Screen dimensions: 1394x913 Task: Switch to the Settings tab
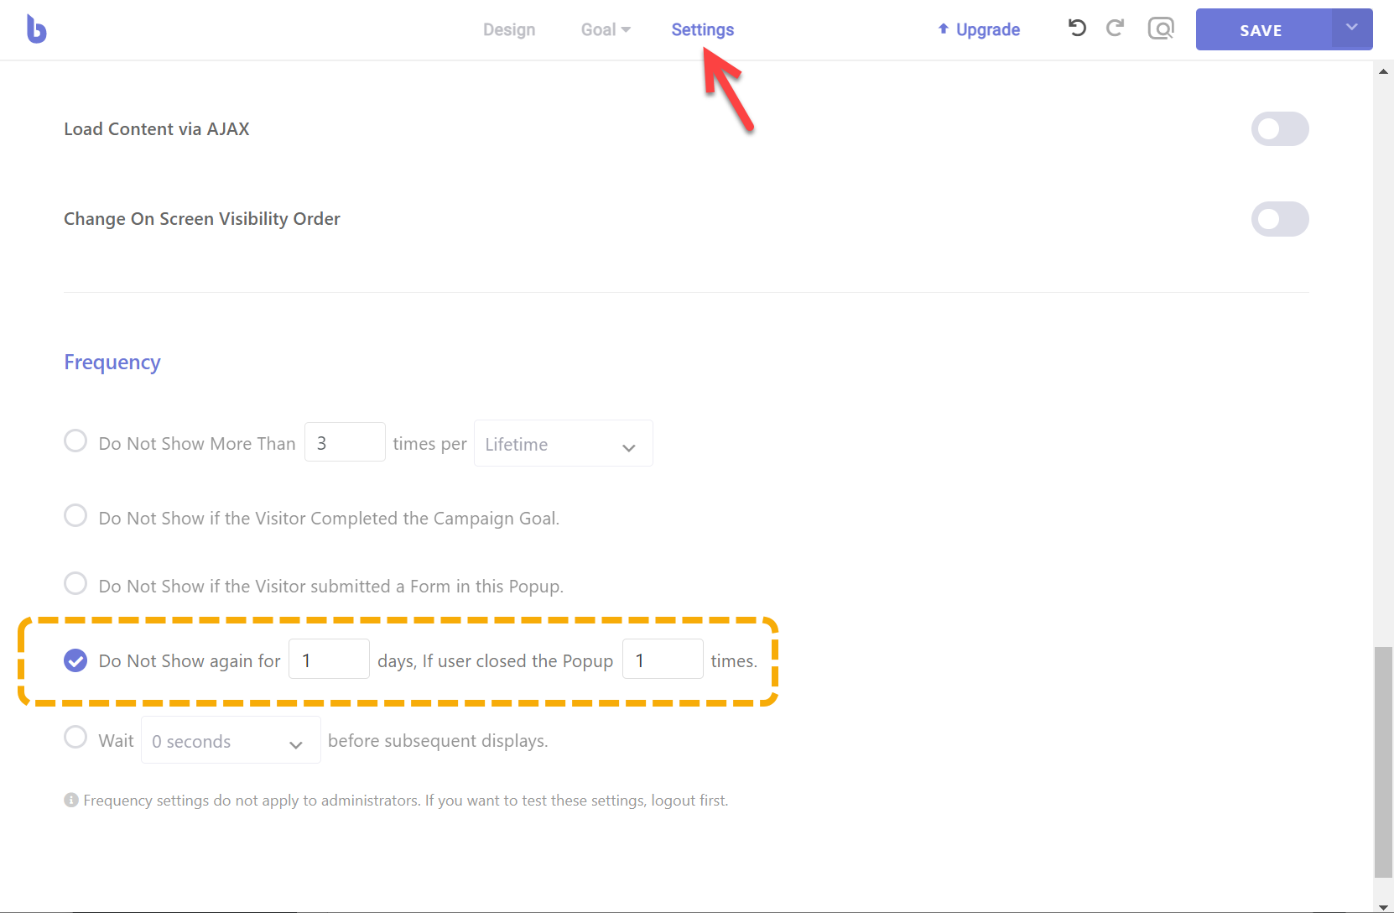[703, 29]
